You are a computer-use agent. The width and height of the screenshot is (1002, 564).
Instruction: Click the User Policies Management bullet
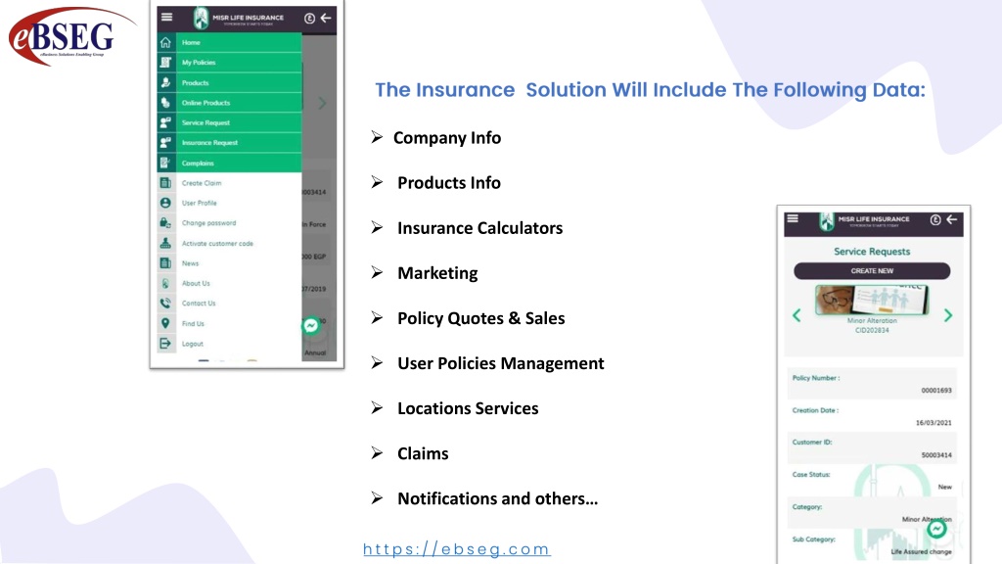click(x=501, y=363)
